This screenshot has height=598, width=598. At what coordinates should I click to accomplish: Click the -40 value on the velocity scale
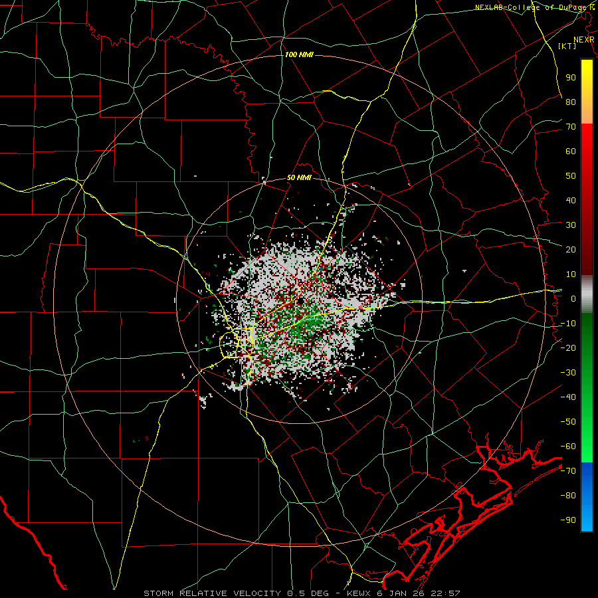[x=568, y=397]
